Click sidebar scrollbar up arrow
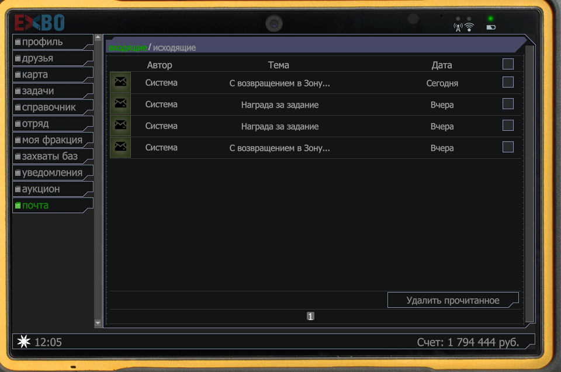Screen dimensions: 561x372 pos(98,38)
